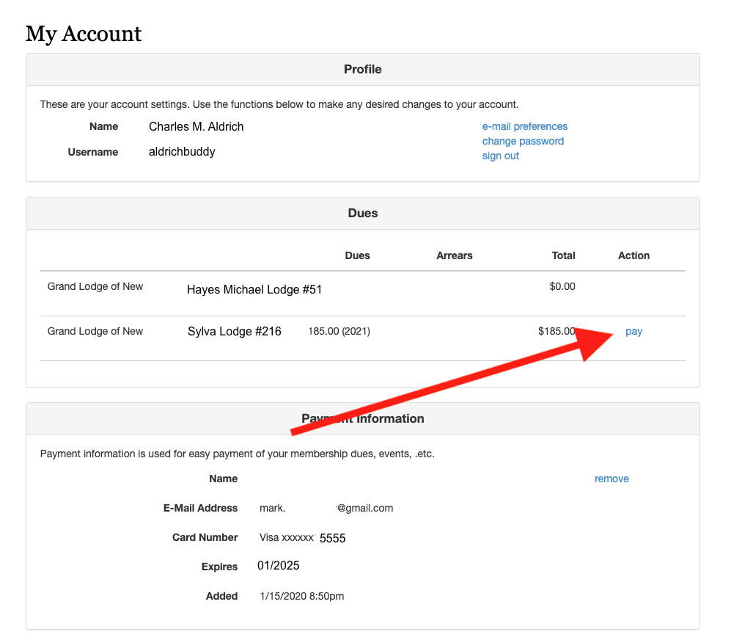
Task: Select the Hayes Michael Lodge #51 row
Action: point(254,290)
